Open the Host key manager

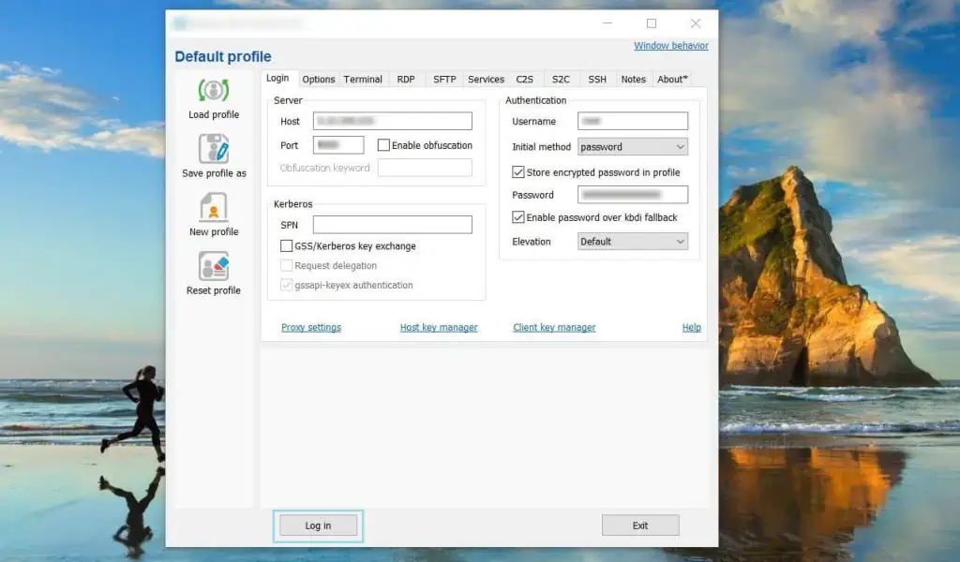click(439, 327)
